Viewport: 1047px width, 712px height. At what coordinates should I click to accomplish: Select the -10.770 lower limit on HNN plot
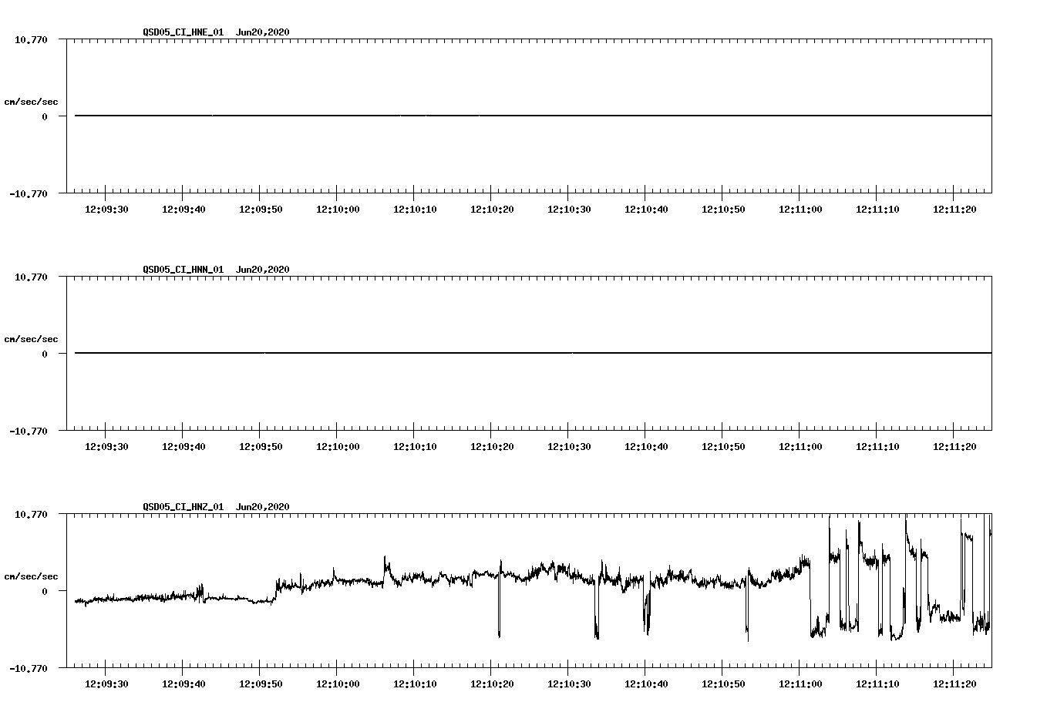click(29, 431)
